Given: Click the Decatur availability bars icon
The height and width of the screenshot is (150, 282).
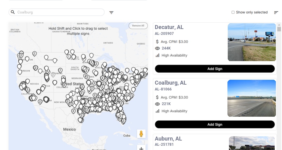Looking at the screenshot, I should [158, 55].
